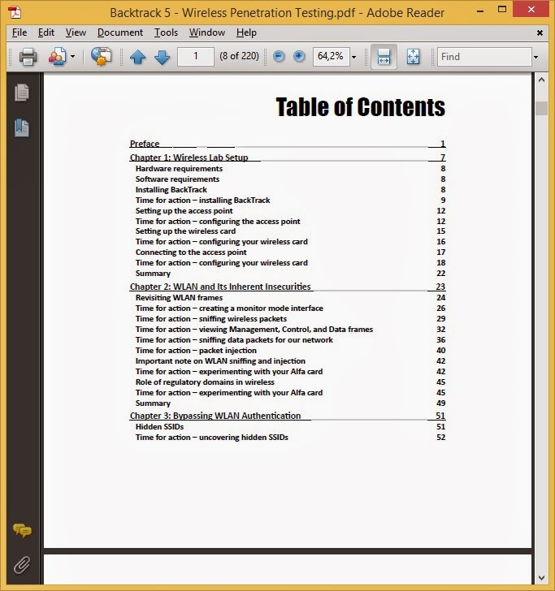Viewport: 555px width, 591px height.
Task: Open the zoom level dropdown arrow
Action: click(x=354, y=57)
